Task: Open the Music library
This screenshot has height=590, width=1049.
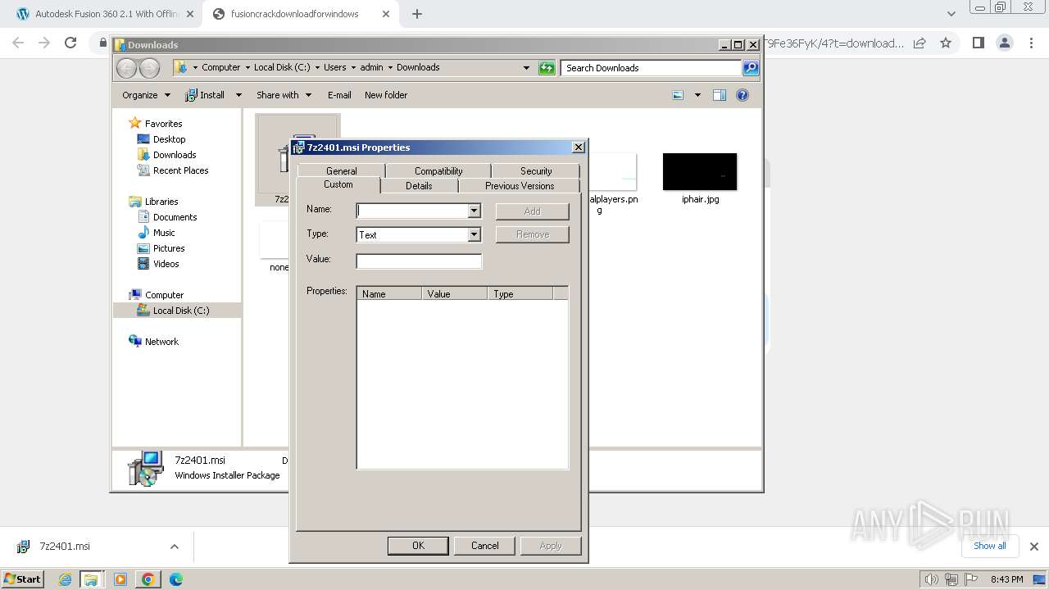Action: 164,233
